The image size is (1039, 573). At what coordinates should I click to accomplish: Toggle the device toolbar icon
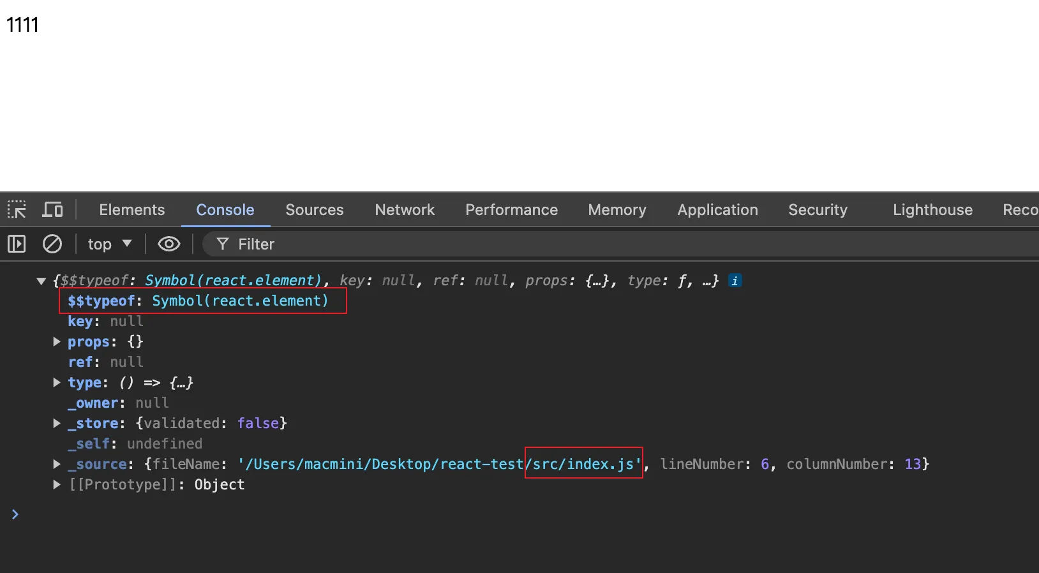(x=52, y=210)
